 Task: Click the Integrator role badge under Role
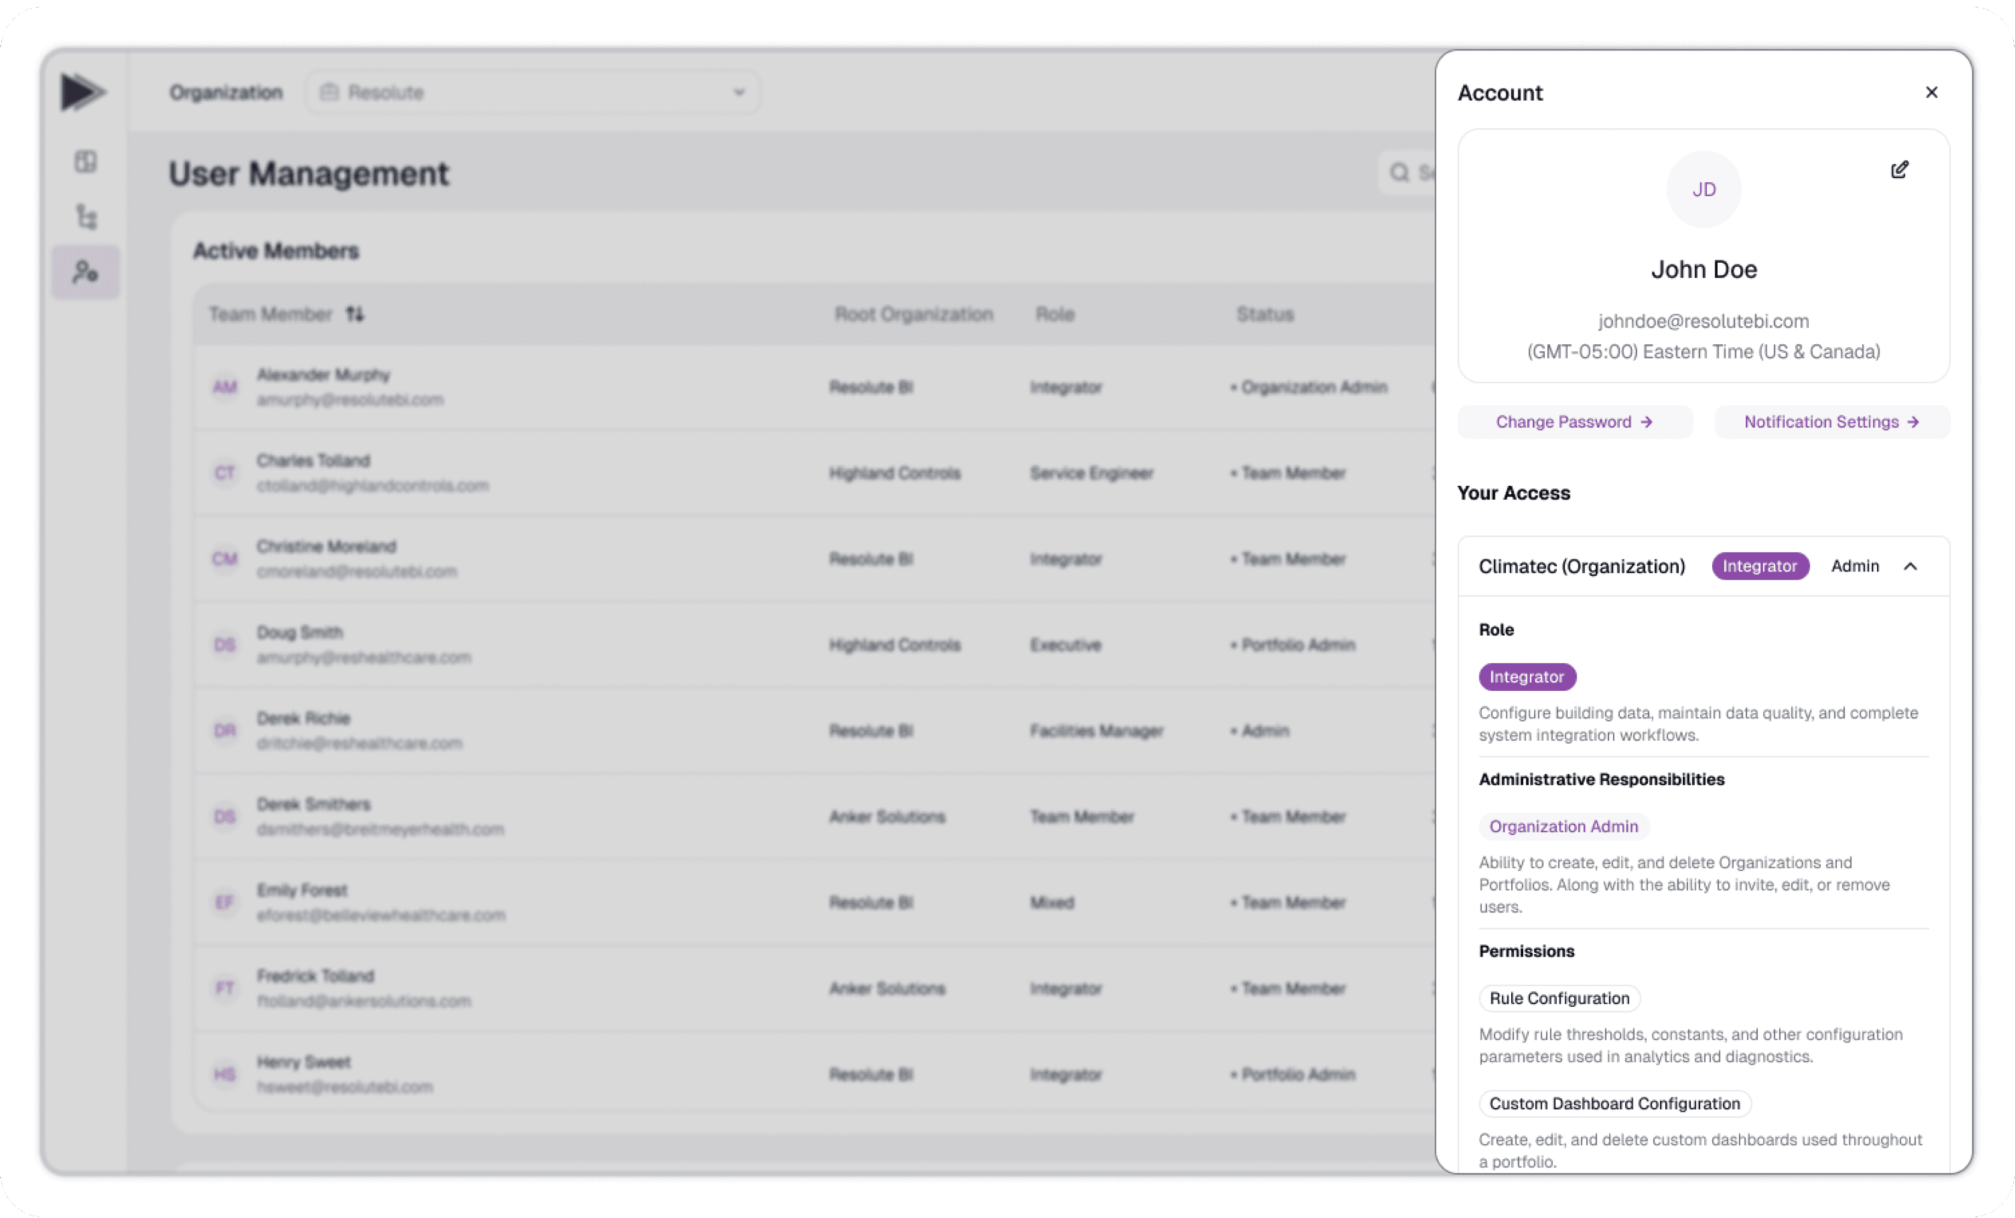coord(1526,676)
